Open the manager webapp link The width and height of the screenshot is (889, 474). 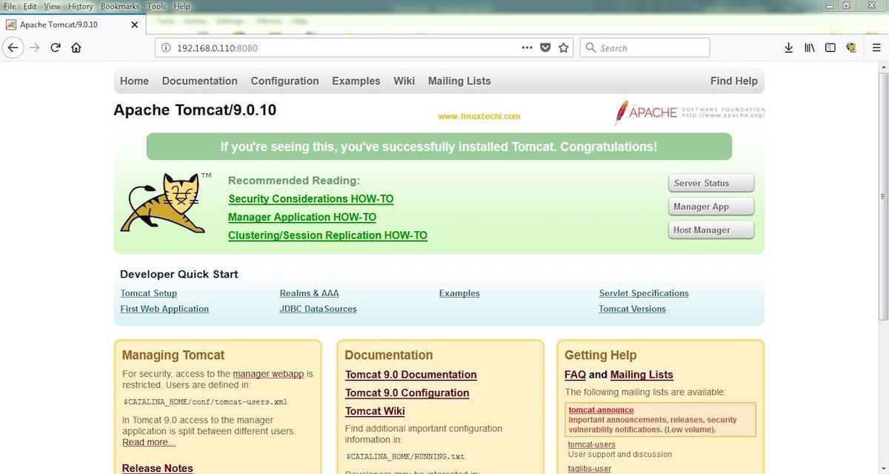(x=268, y=374)
